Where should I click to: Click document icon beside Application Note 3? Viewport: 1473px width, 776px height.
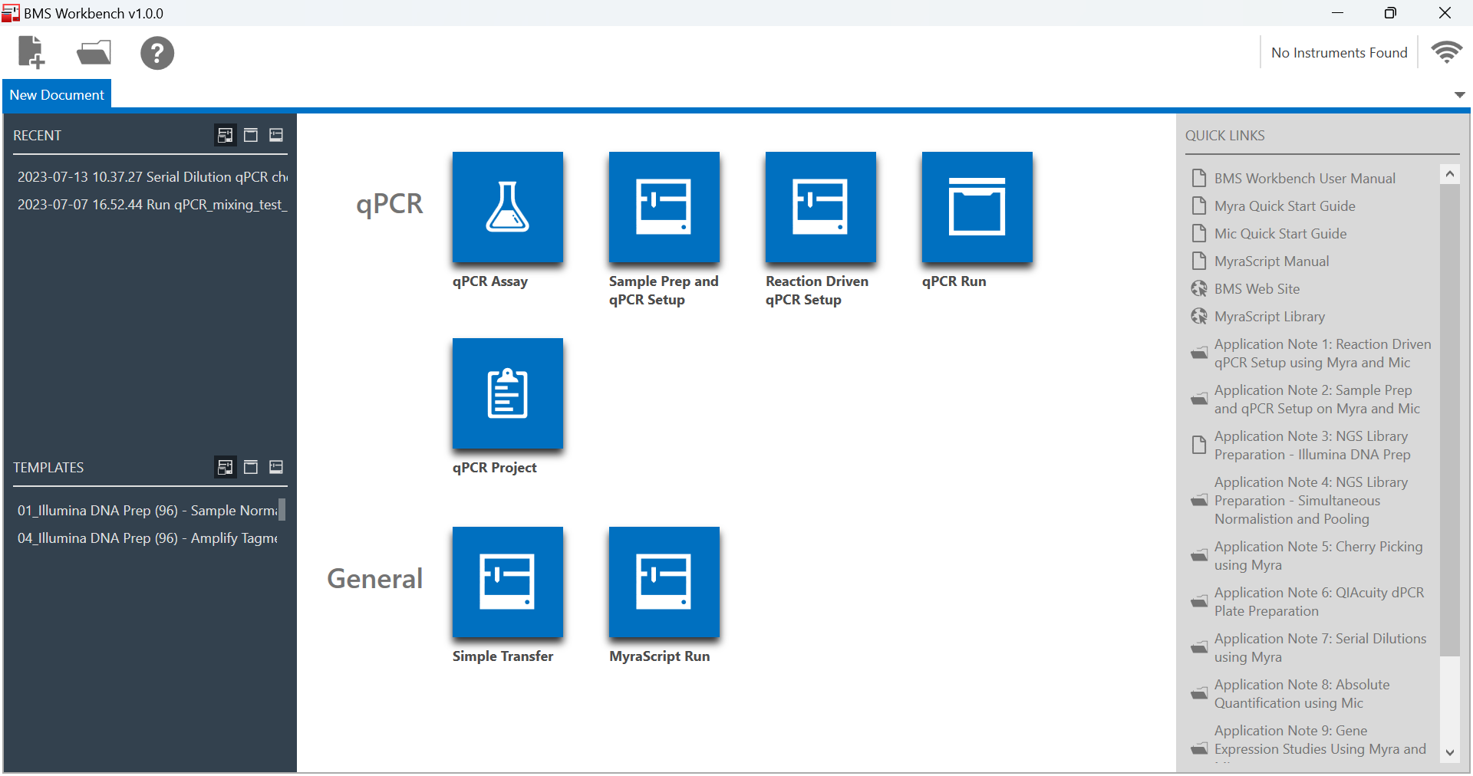tap(1199, 445)
